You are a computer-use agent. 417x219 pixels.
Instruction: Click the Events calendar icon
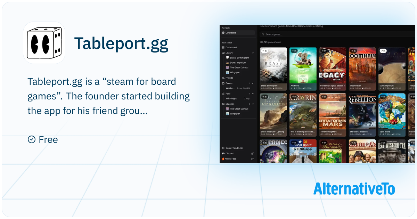223,83
